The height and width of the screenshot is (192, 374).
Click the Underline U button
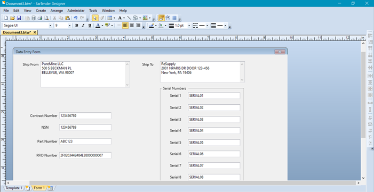[x=90, y=26]
